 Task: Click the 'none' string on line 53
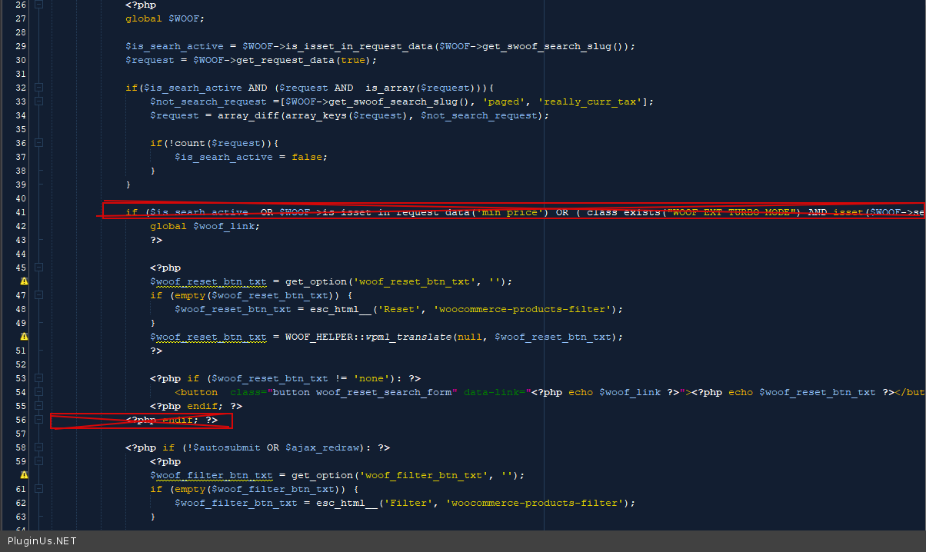pos(371,378)
